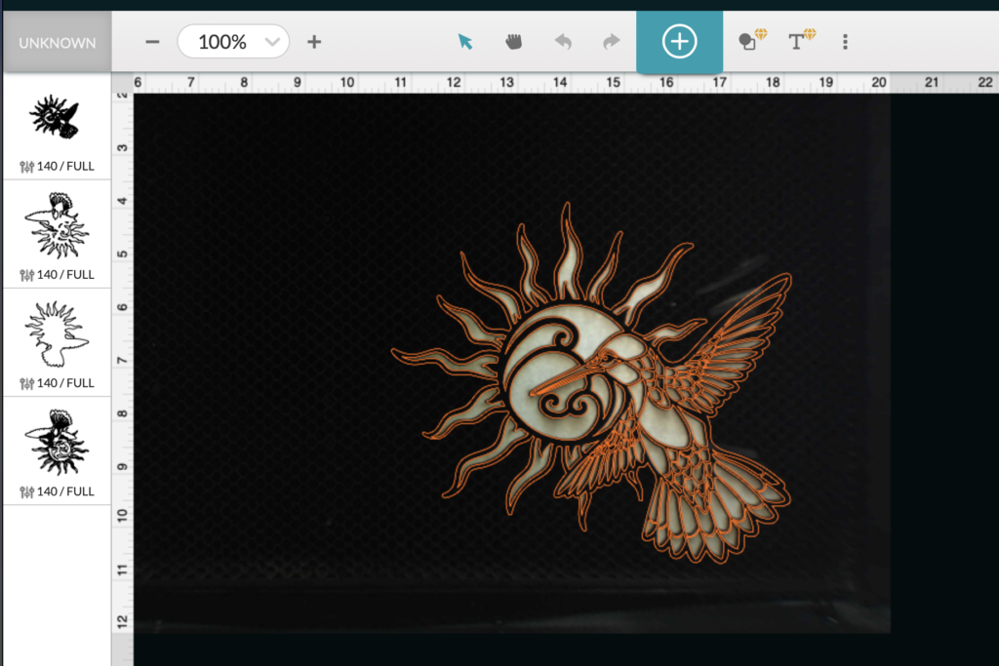Click the undo arrow
Viewport: 999px width, 666px height.
[563, 42]
